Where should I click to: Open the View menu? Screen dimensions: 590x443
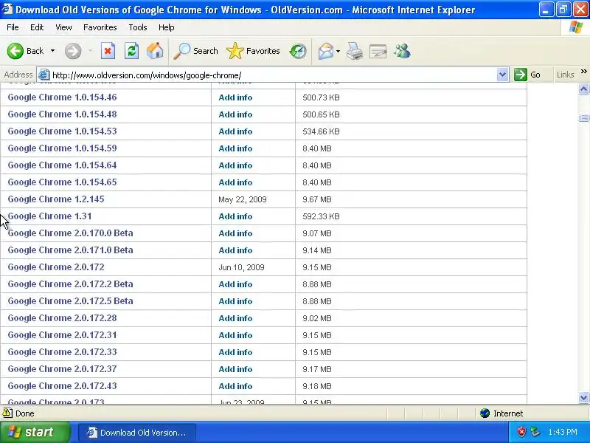pos(63,27)
